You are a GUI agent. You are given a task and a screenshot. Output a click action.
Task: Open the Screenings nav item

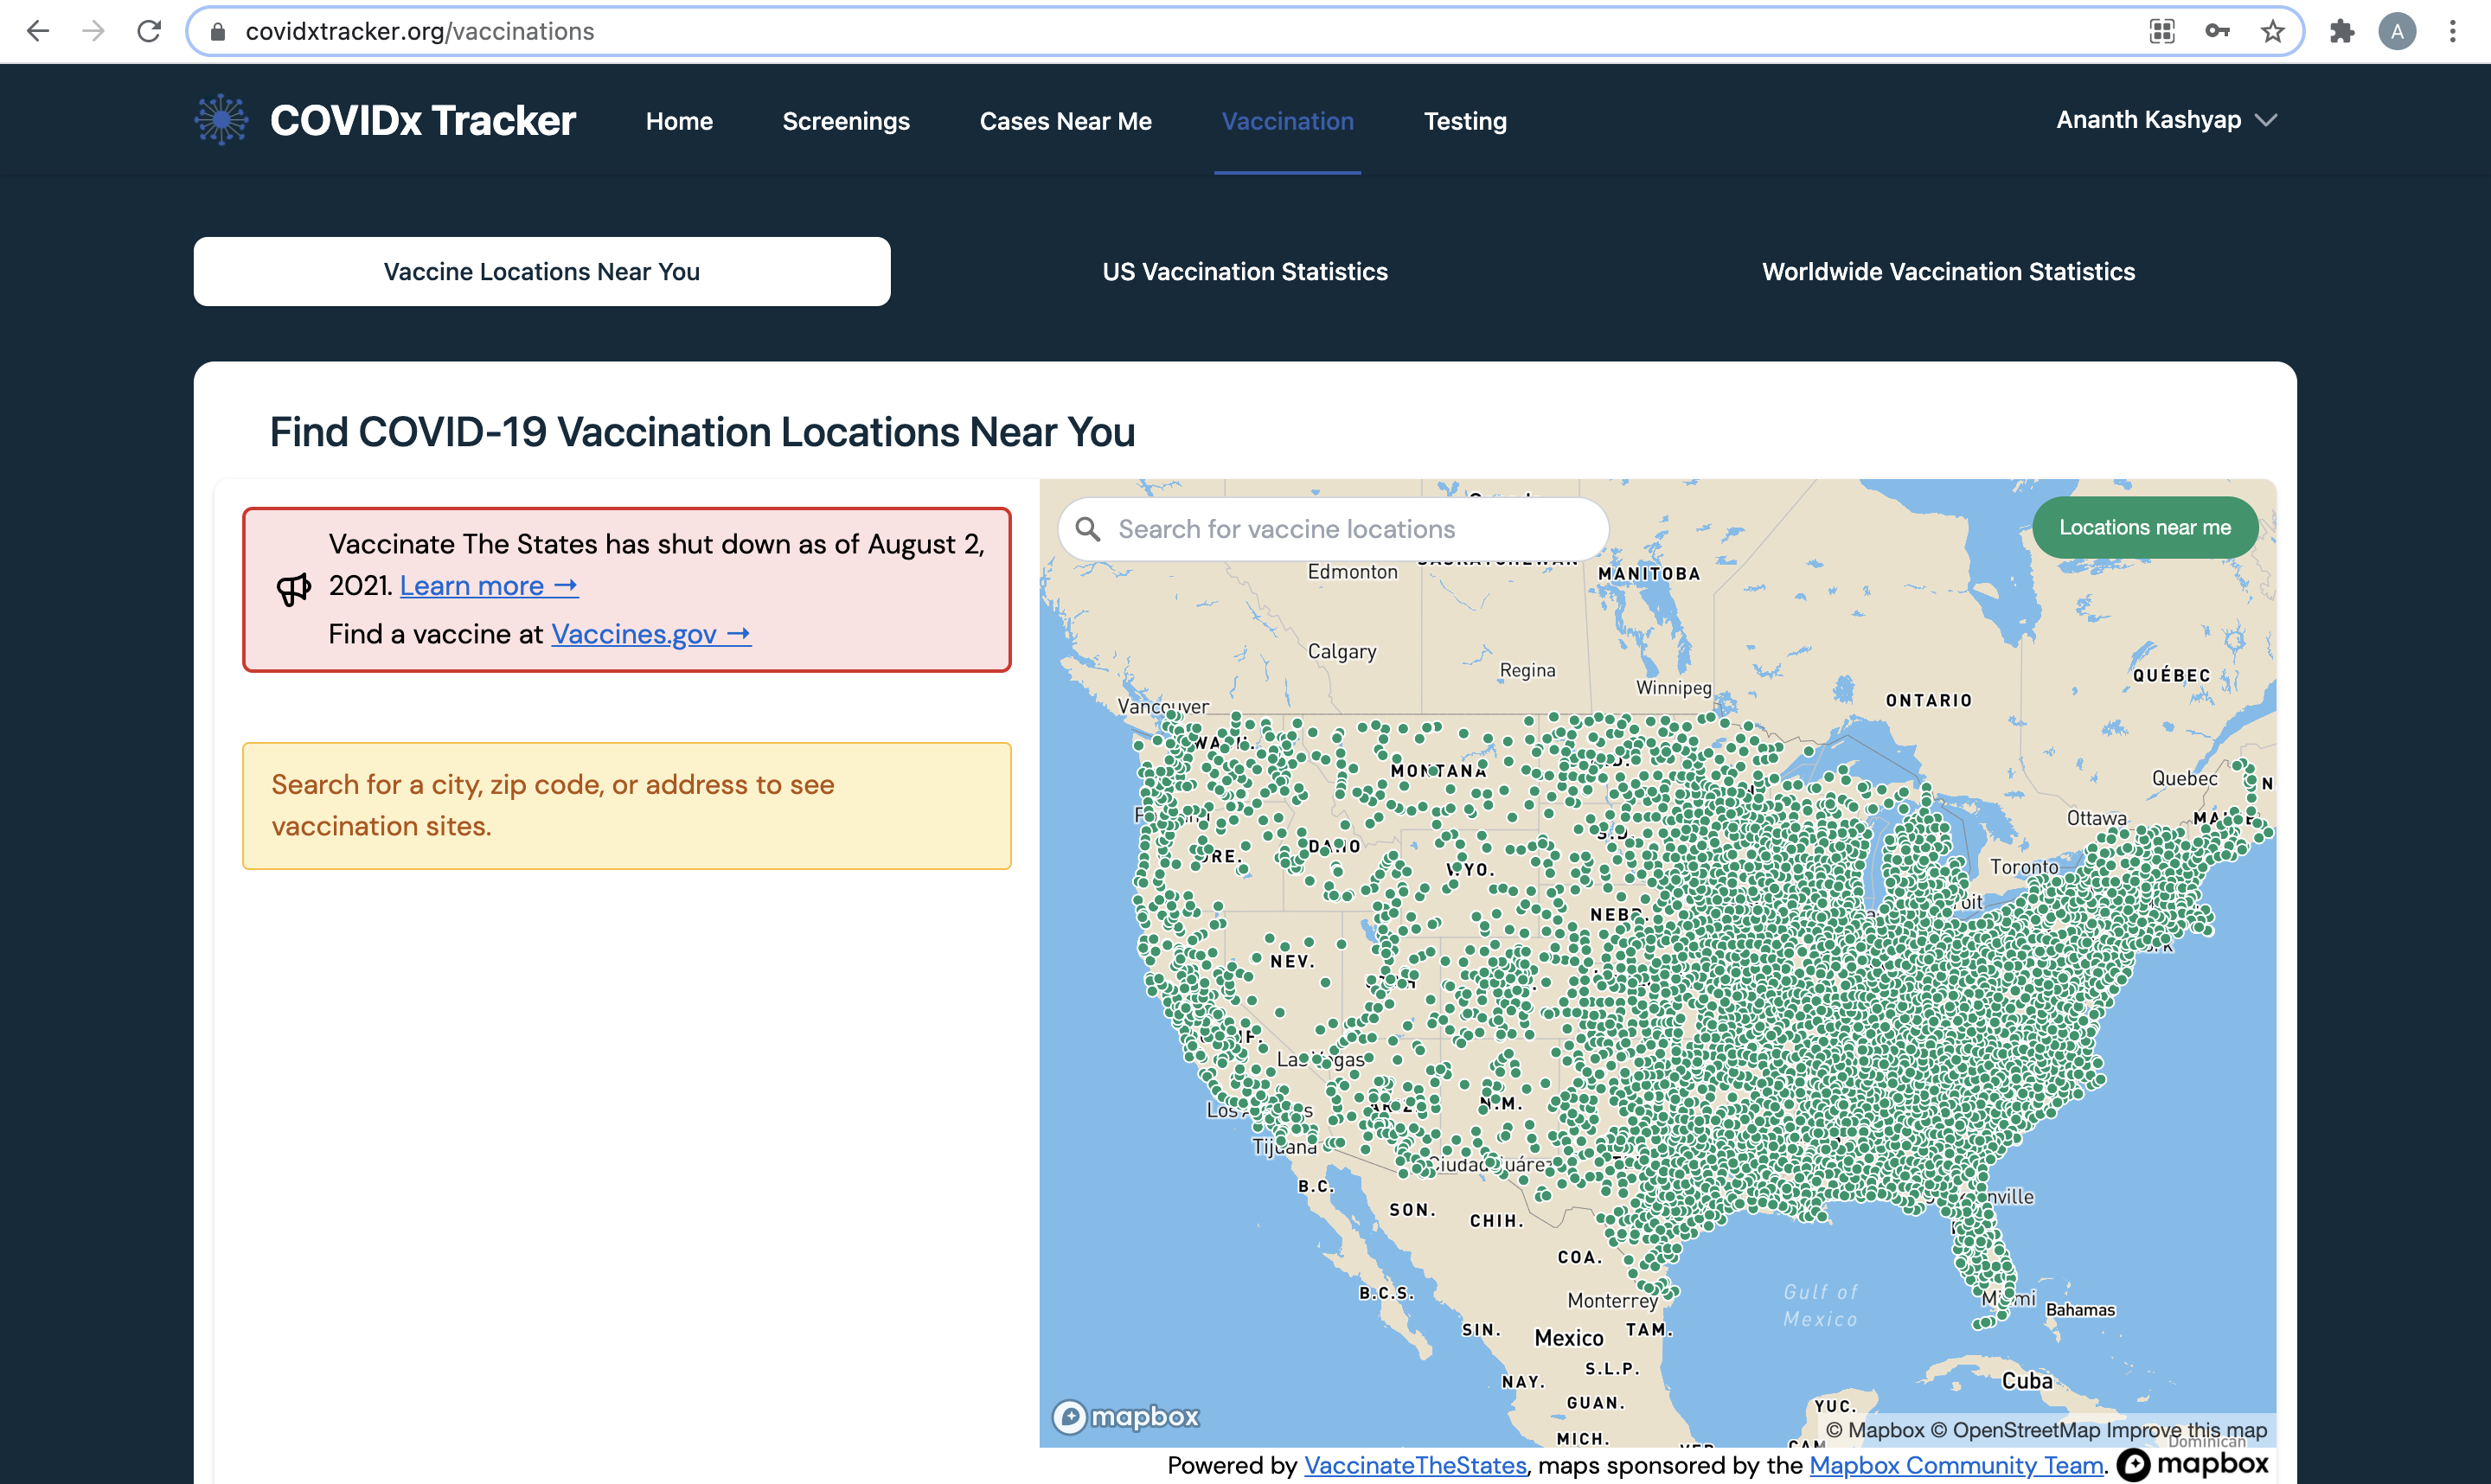point(846,121)
